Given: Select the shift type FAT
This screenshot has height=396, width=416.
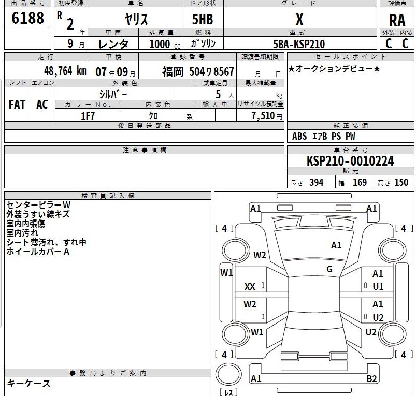Looking at the screenshot, I should [17, 105].
